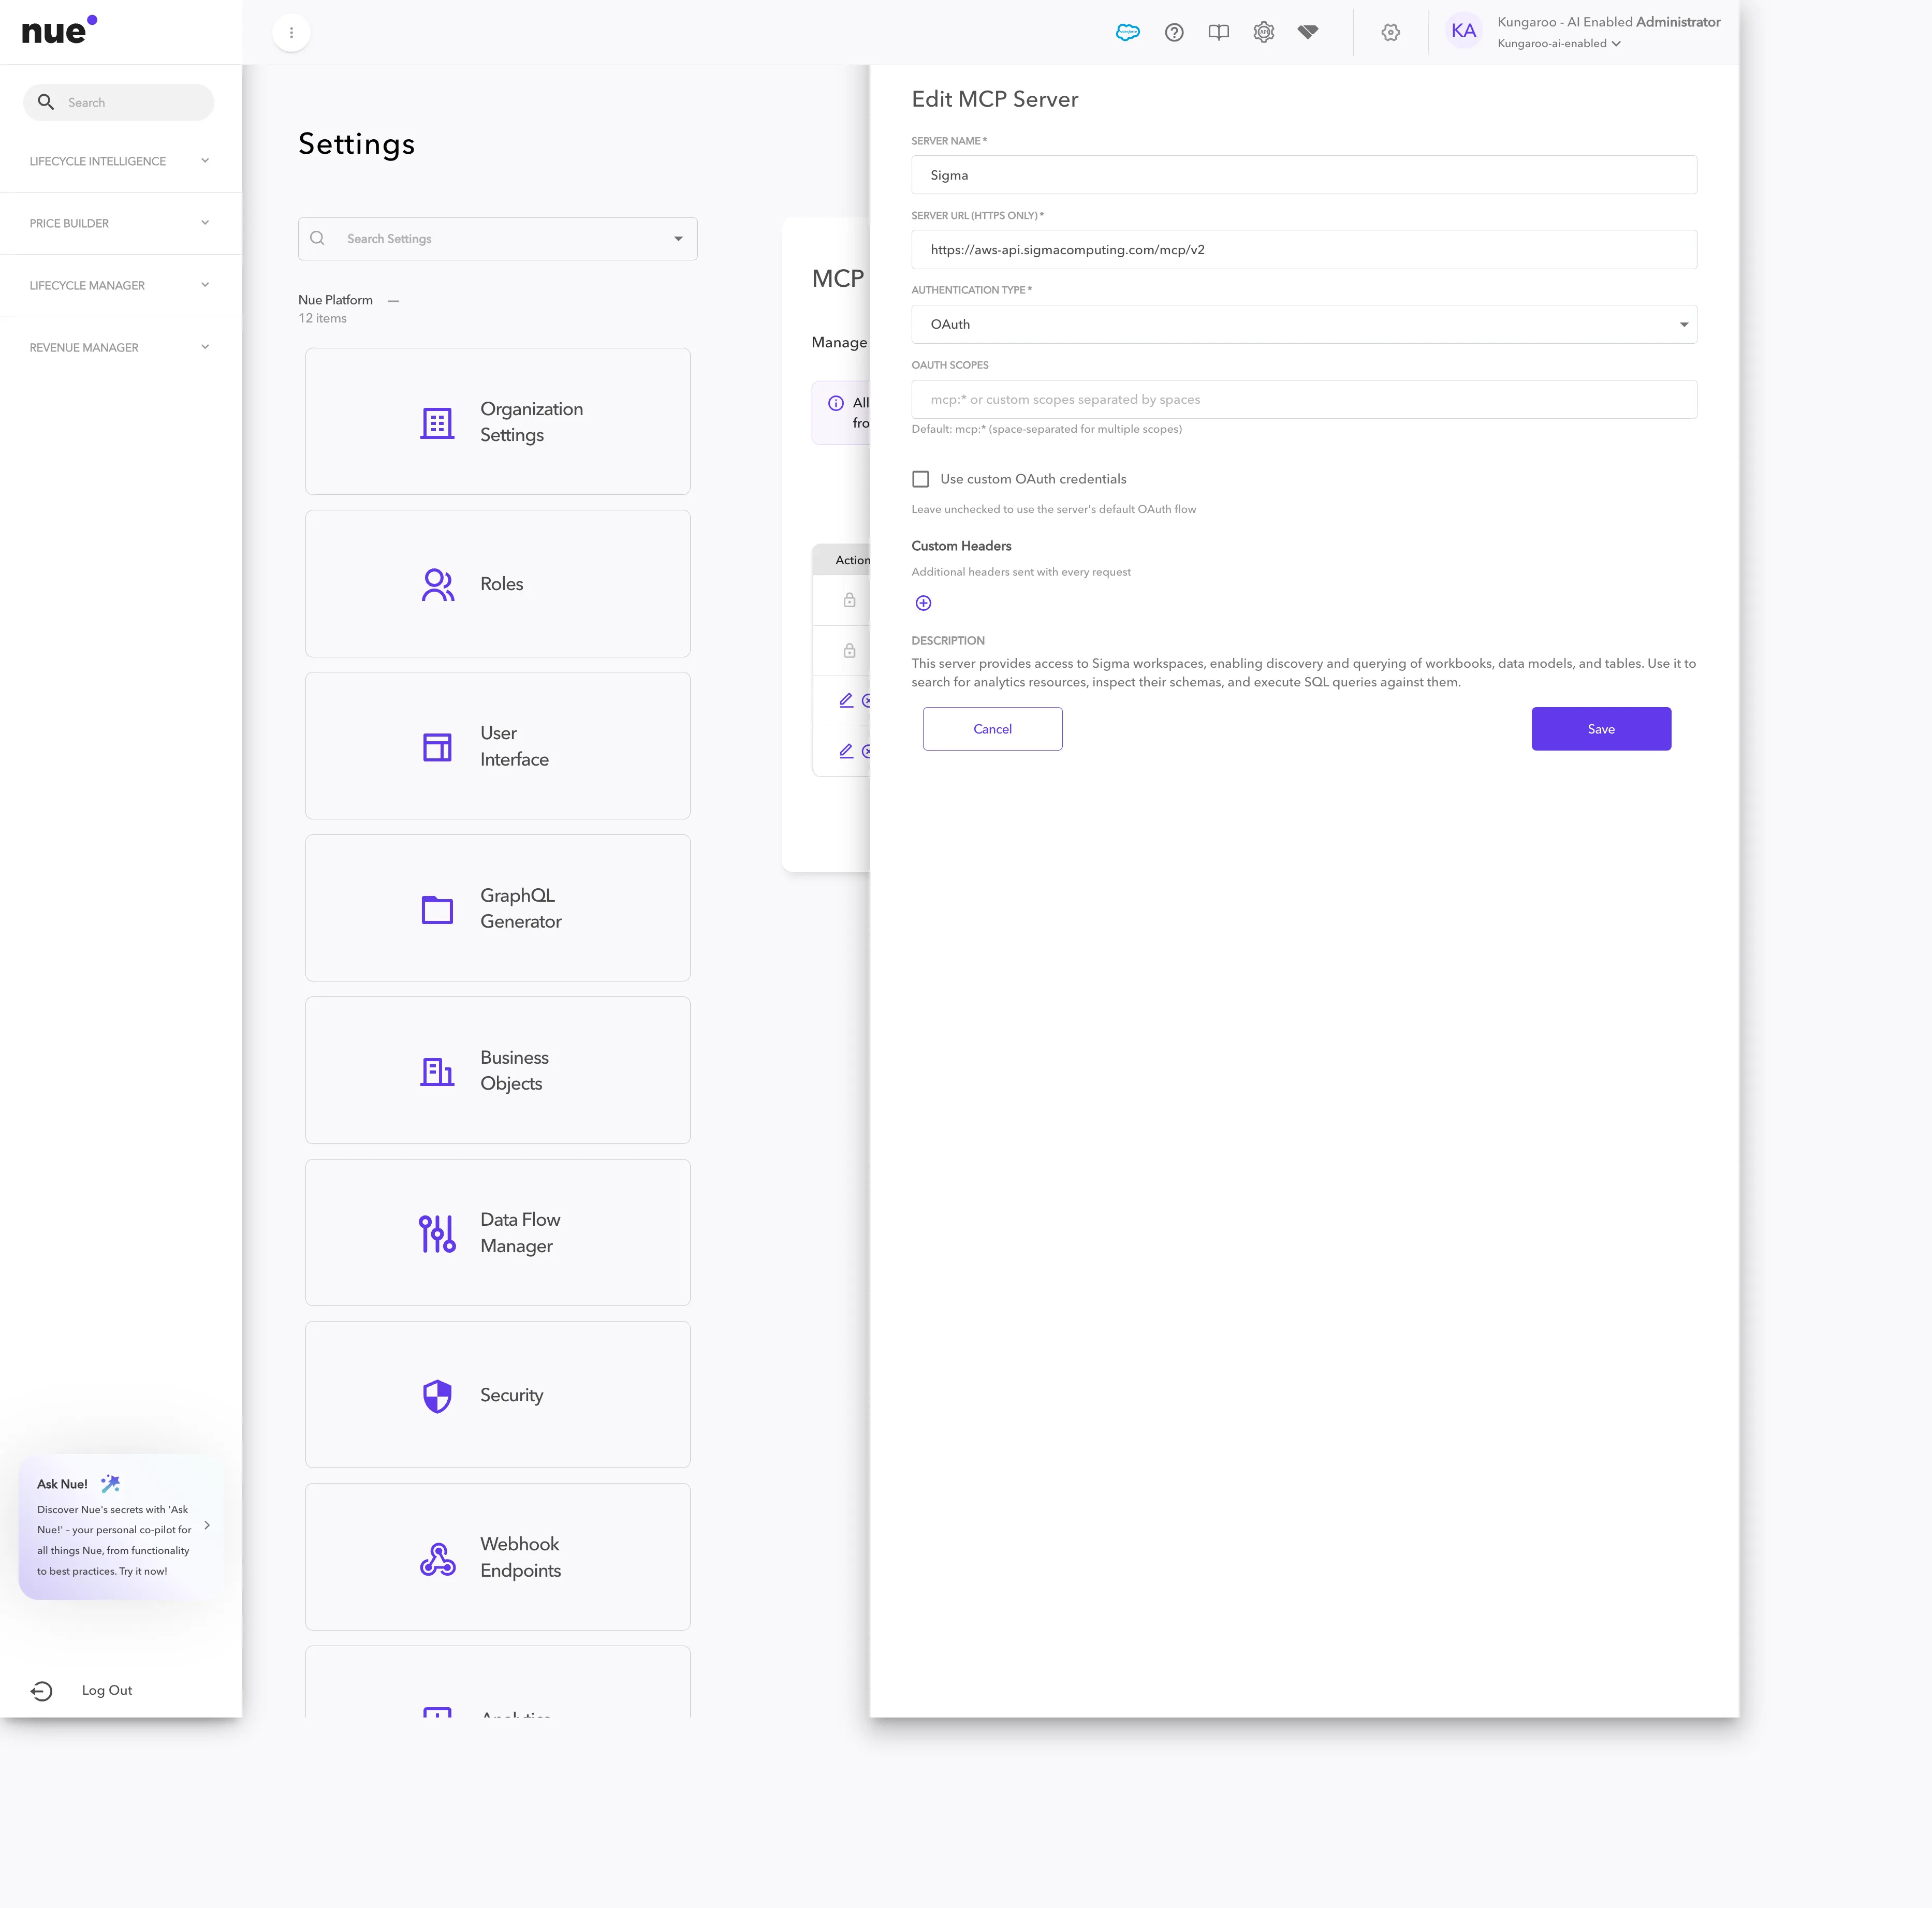Click the Server URL field
Screen dimensions: 1932x1908
point(1303,249)
